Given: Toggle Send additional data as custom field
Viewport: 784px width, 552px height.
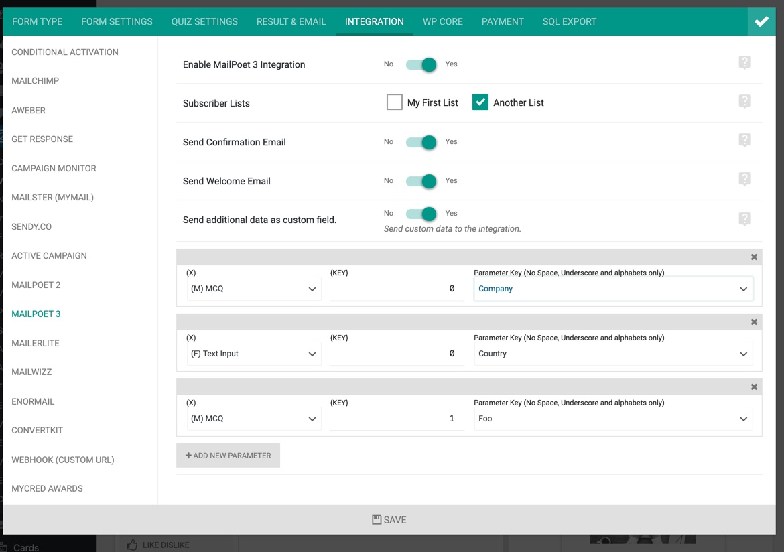Looking at the screenshot, I should click(x=421, y=214).
